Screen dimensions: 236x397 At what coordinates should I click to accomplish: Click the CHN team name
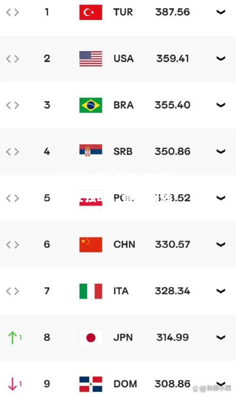pyautogui.click(x=124, y=244)
